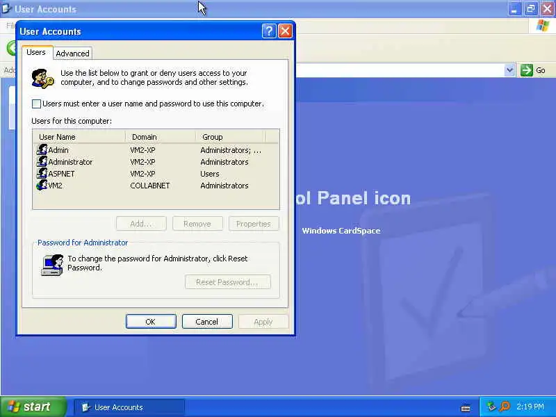This screenshot has width=556, height=417.
Task: Select the ASPNET user name row
Action: 61,174
